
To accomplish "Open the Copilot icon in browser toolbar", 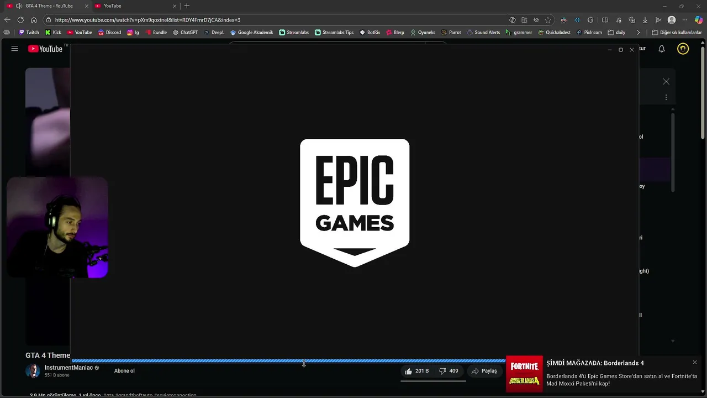I will click(x=699, y=20).
